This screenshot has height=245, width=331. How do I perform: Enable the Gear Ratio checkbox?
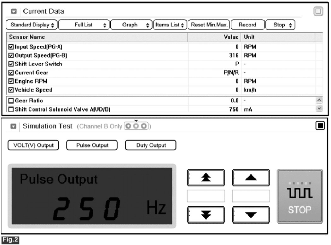click(11, 101)
